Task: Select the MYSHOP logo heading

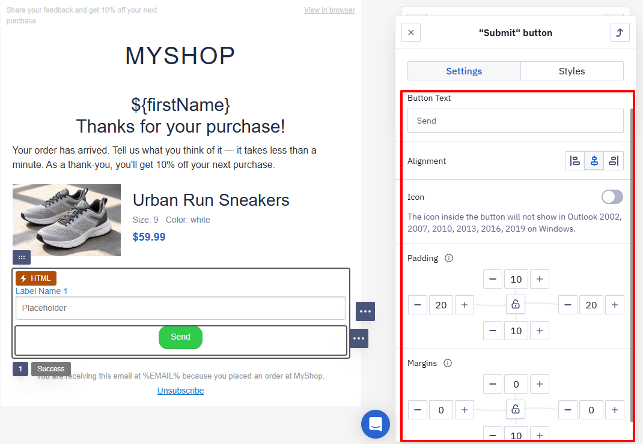Action: click(180, 56)
